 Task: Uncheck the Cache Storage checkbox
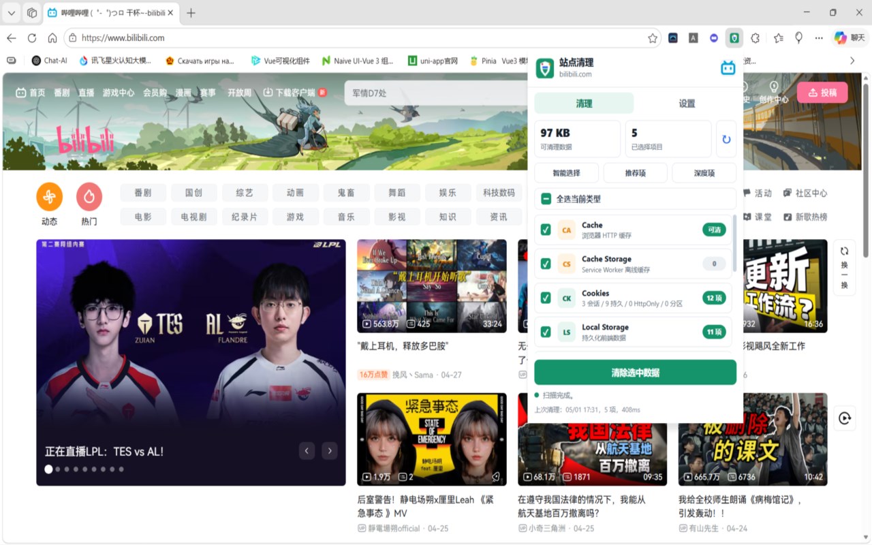546,264
